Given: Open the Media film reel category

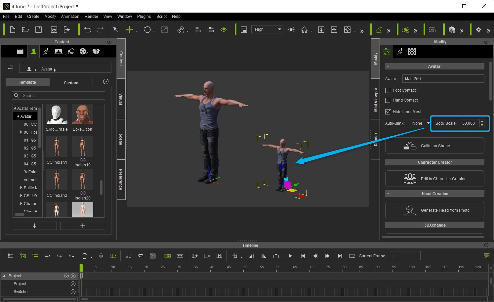Looking at the screenshot, I should [83, 51].
